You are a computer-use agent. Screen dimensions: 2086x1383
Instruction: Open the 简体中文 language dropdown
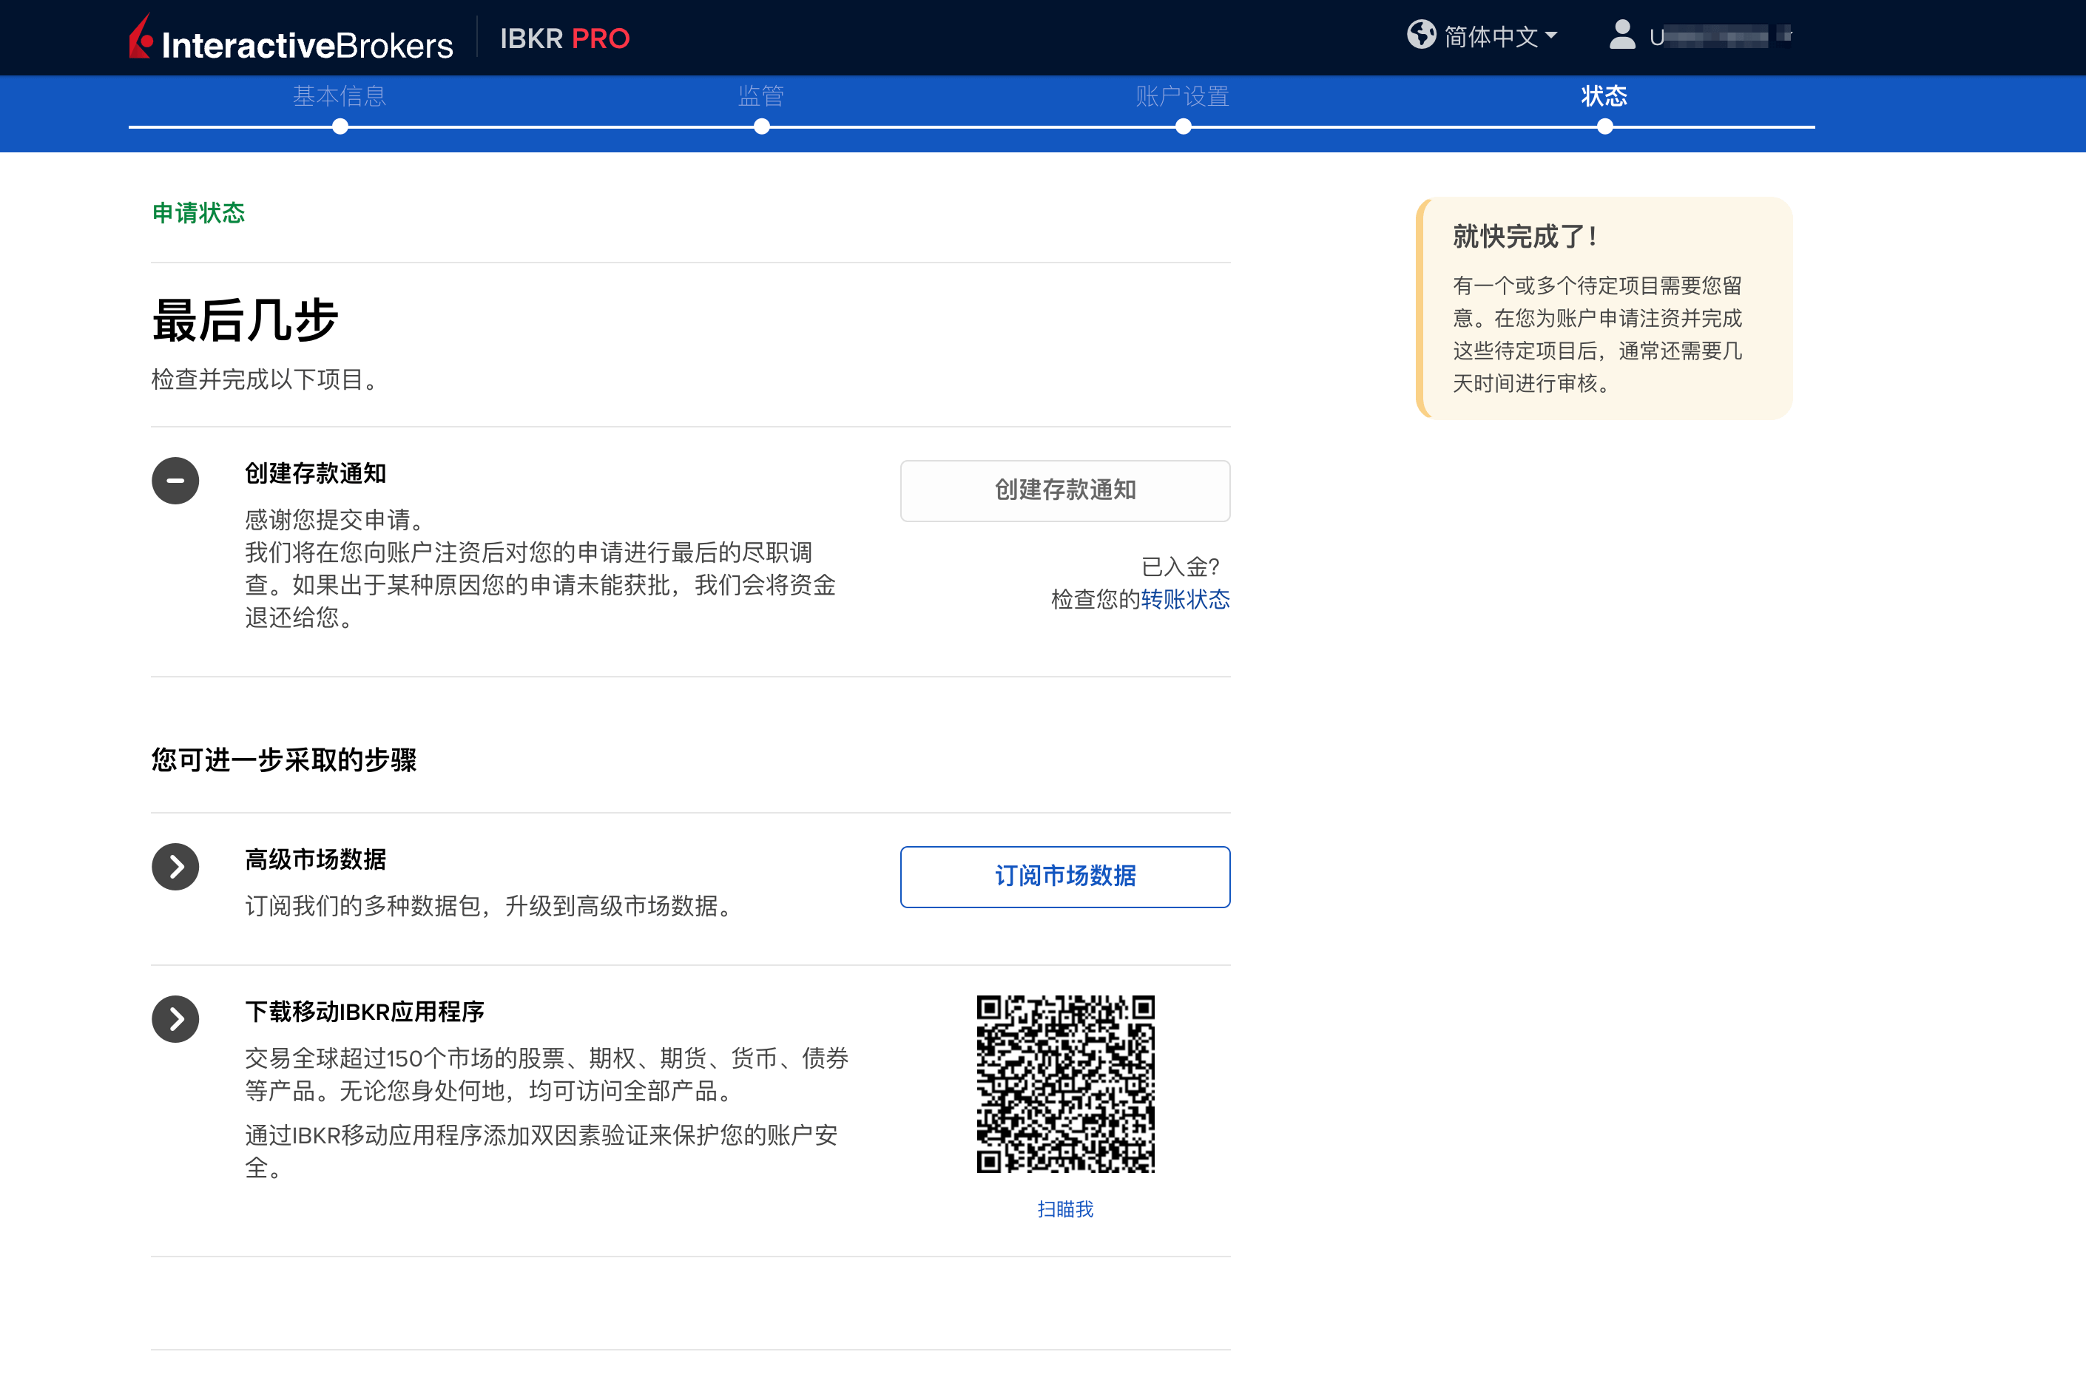pos(1494,35)
